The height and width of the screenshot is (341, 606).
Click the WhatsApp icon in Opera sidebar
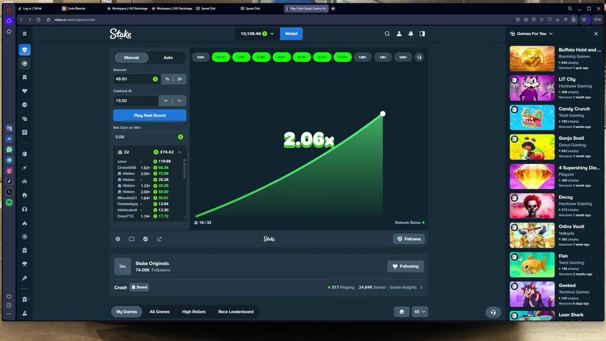coord(9,150)
